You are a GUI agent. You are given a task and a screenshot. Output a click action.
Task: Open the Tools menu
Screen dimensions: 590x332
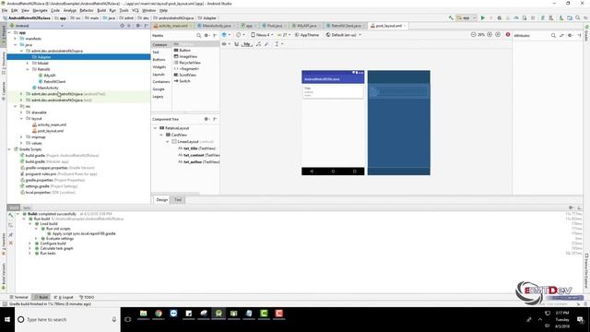[x=124, y=10]
